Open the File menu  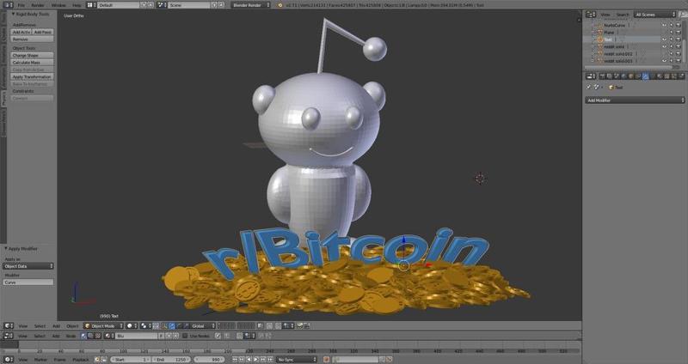[x=21, y=5]
